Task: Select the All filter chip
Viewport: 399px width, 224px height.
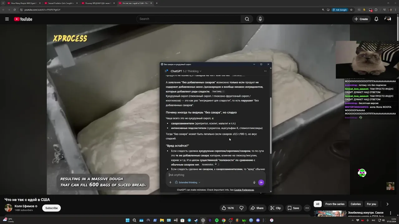Action: 318,204
